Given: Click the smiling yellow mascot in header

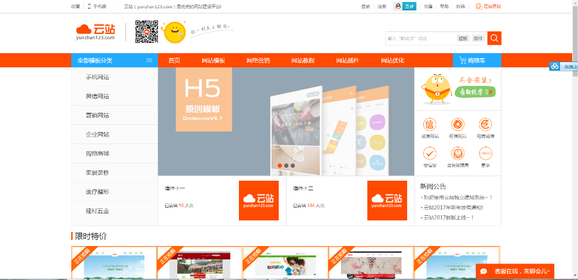Looking at the screenshot, I should pyautogui.click(x=174, y=33).
